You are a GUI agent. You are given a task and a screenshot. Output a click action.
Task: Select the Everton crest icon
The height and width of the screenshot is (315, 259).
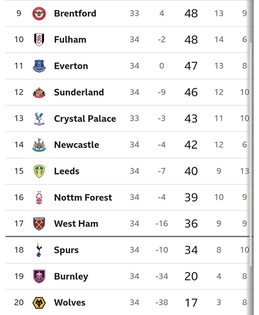coord(39,66)
